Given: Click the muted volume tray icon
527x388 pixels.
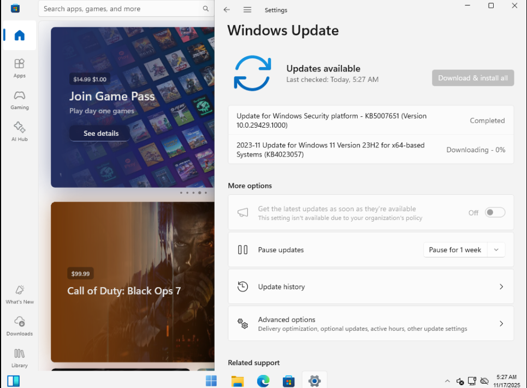Looking at the screenshot, I should point(460,381).
